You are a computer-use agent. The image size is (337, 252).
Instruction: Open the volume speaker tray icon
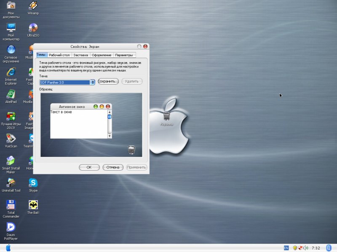coord(306,248)
